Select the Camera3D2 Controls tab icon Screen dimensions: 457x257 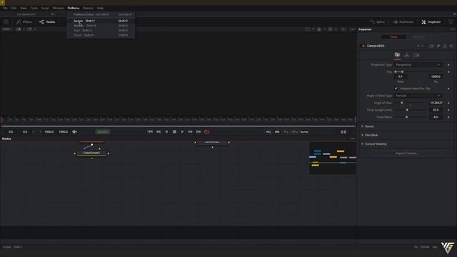pyautogui.click(x=397, y=55)
